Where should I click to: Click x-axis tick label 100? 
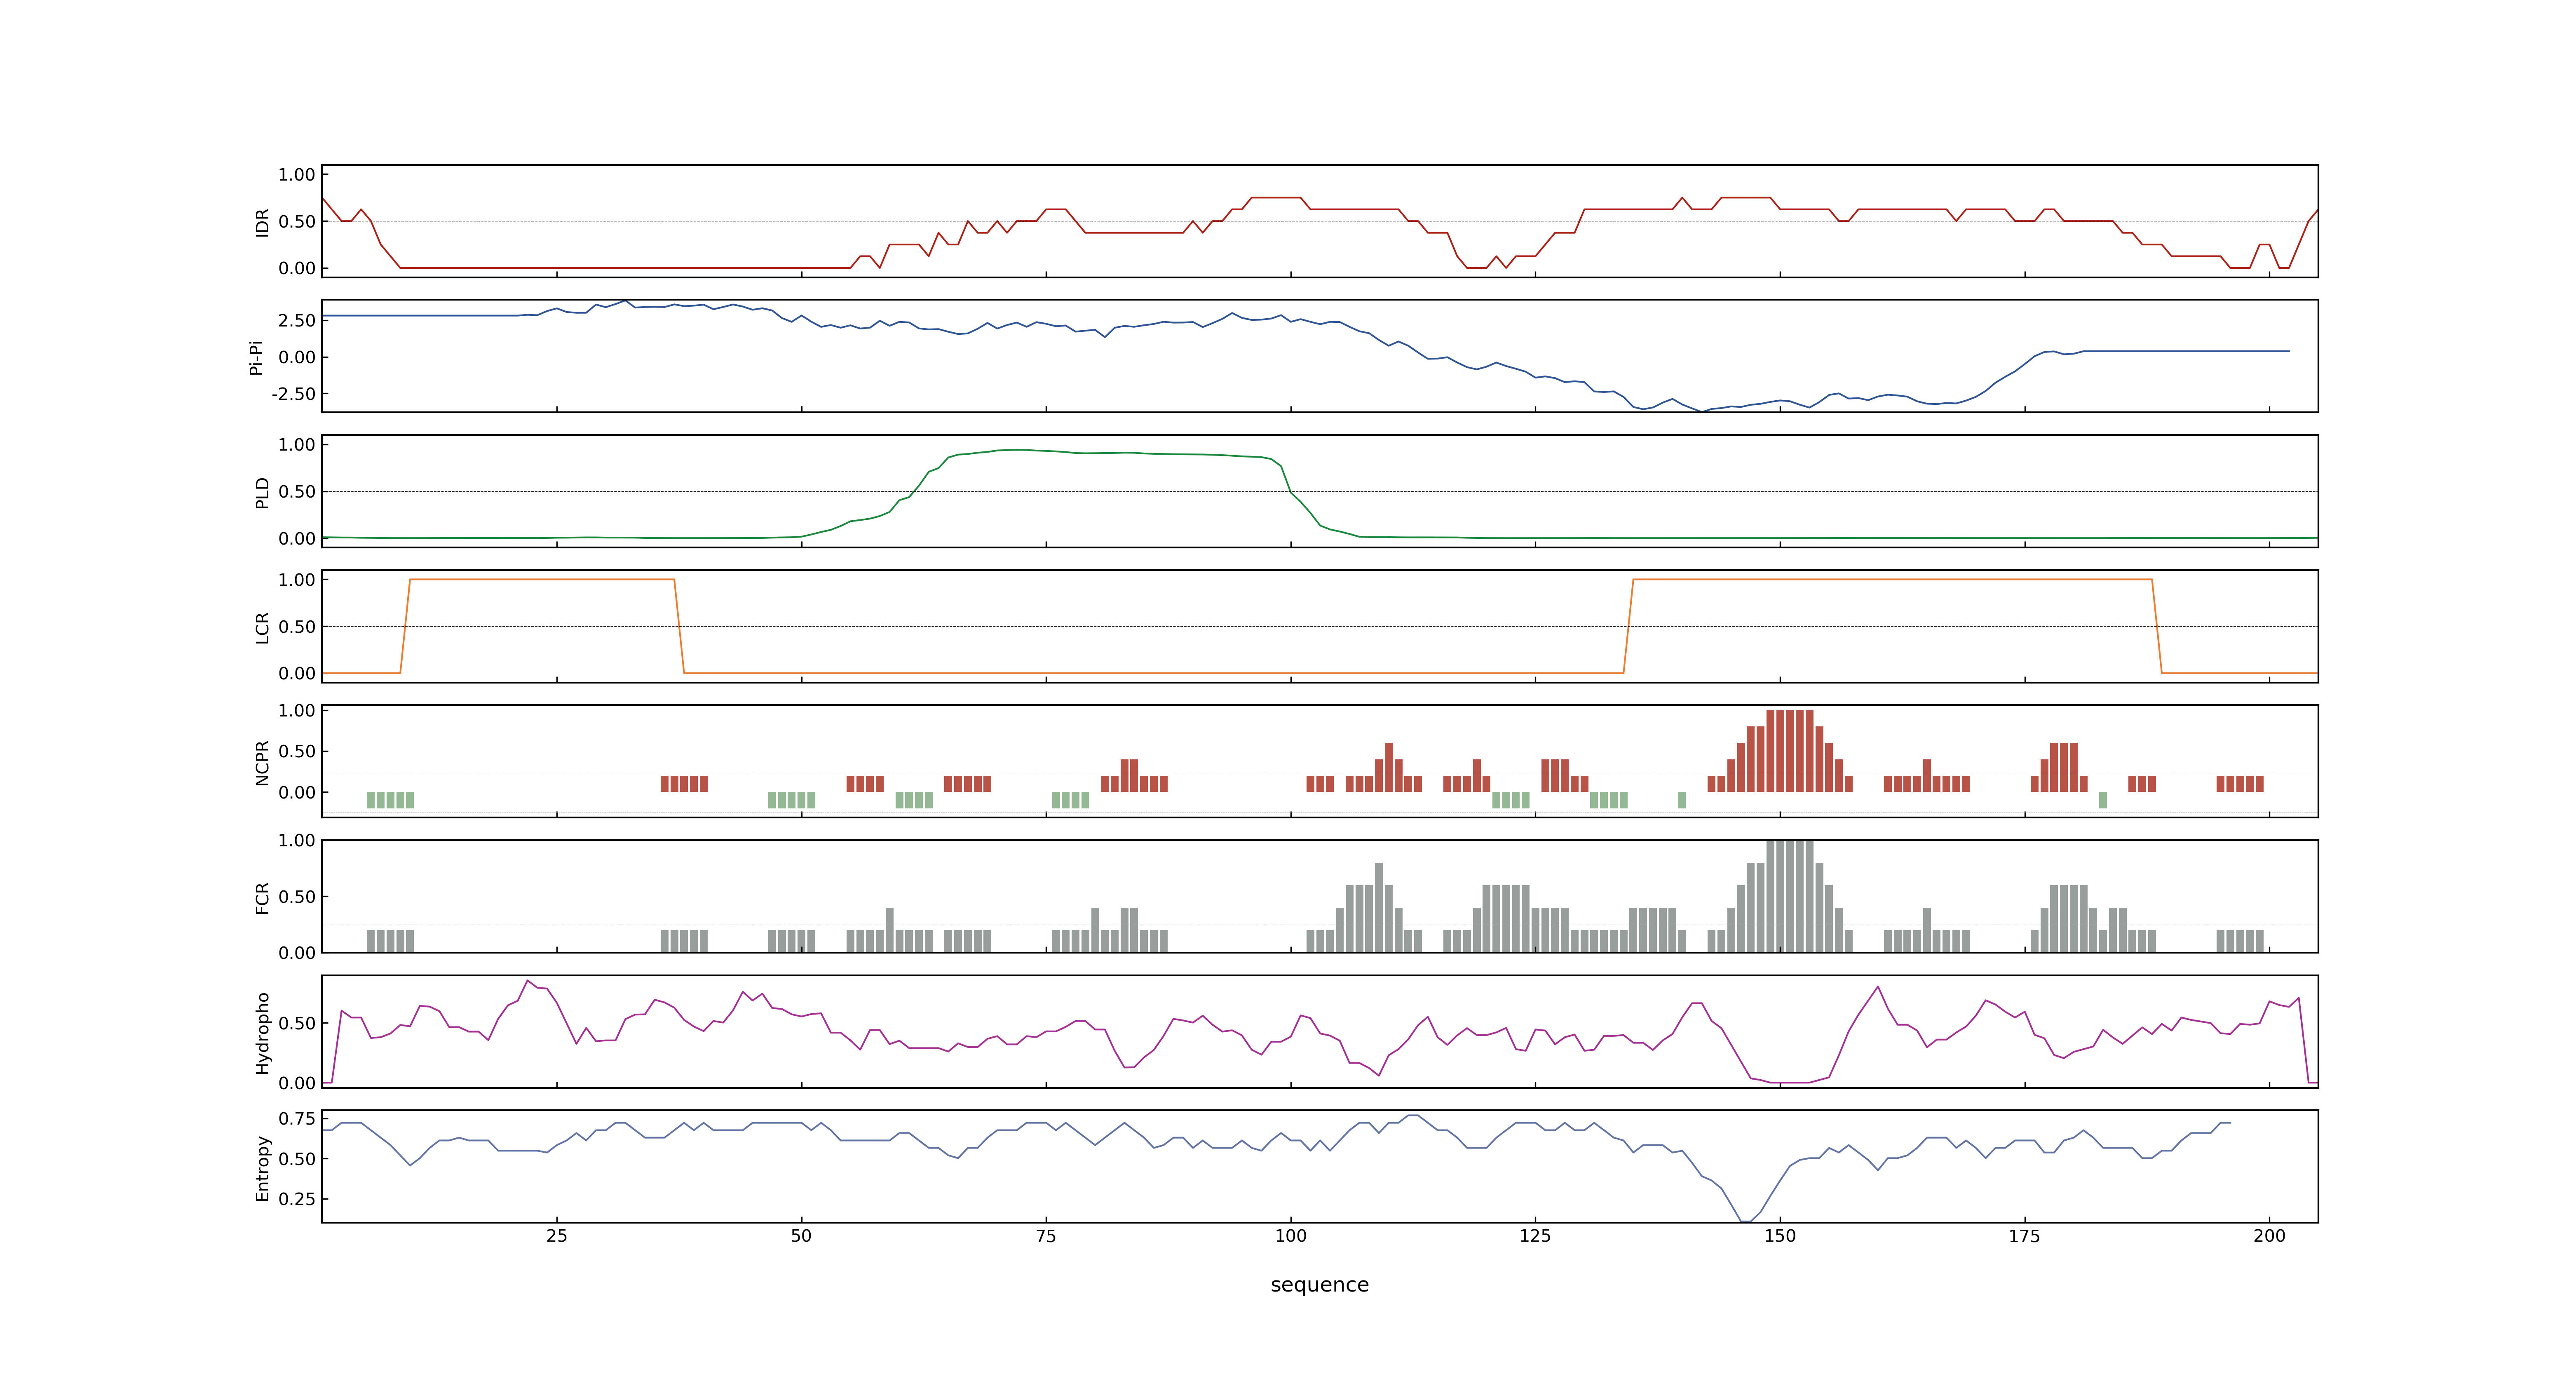(x=1290, y=1235)
